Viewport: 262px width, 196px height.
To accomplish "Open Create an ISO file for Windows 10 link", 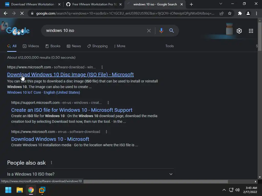I will point(72,110).
